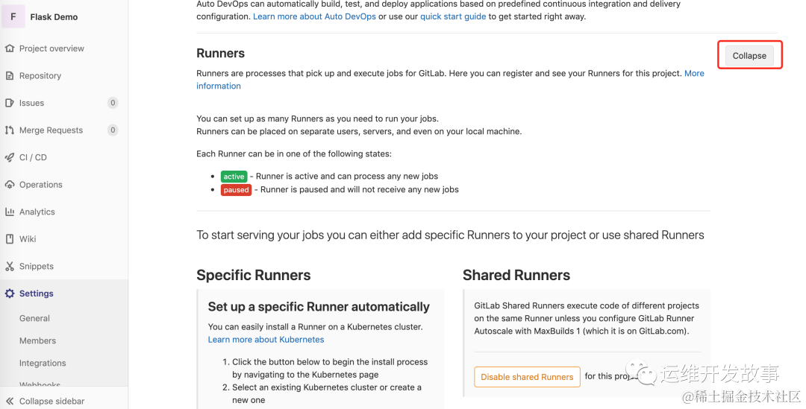Image resolution: width=806 pixels, height=409 pixels.
Task: Collapse the Runners section
Action: [749, 55]
